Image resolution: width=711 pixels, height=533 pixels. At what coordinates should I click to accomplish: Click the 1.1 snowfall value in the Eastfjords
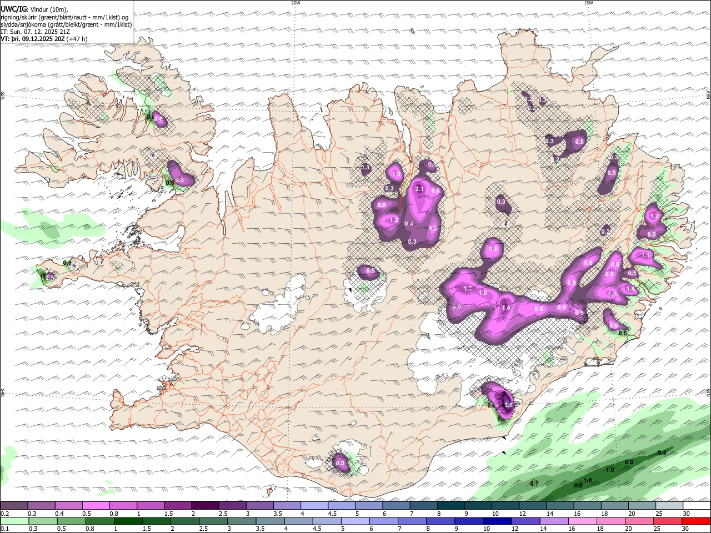coord(645,255)
